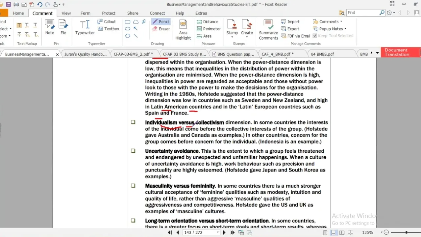Select the Strikeout markup tool
This screenshot has height=237, width=421.
point(19,34)
